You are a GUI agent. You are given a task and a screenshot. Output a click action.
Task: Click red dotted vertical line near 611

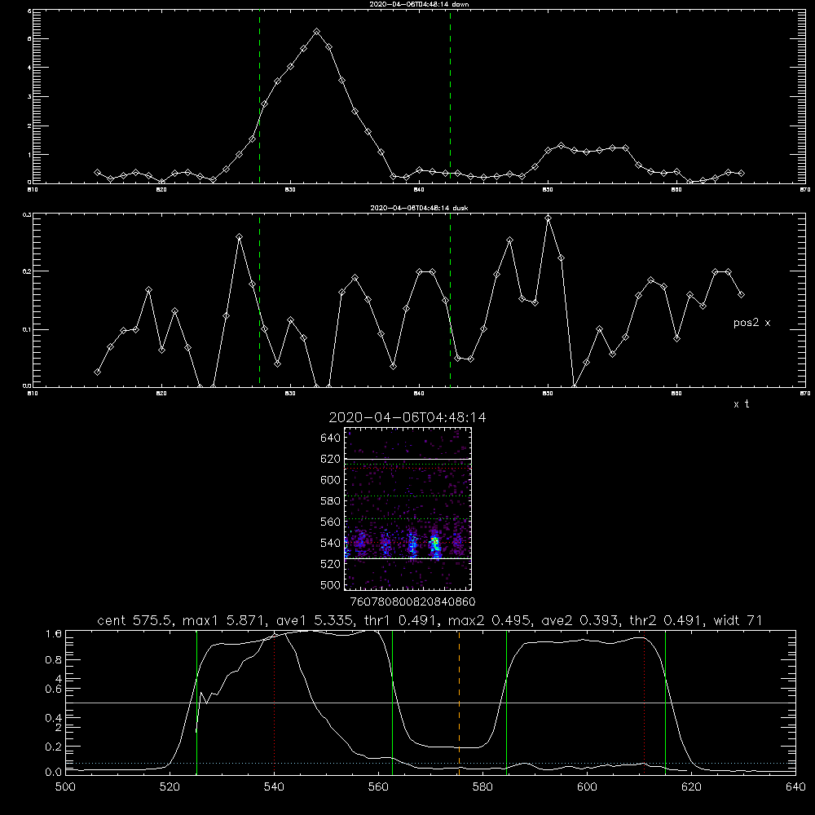click(645, 703)
